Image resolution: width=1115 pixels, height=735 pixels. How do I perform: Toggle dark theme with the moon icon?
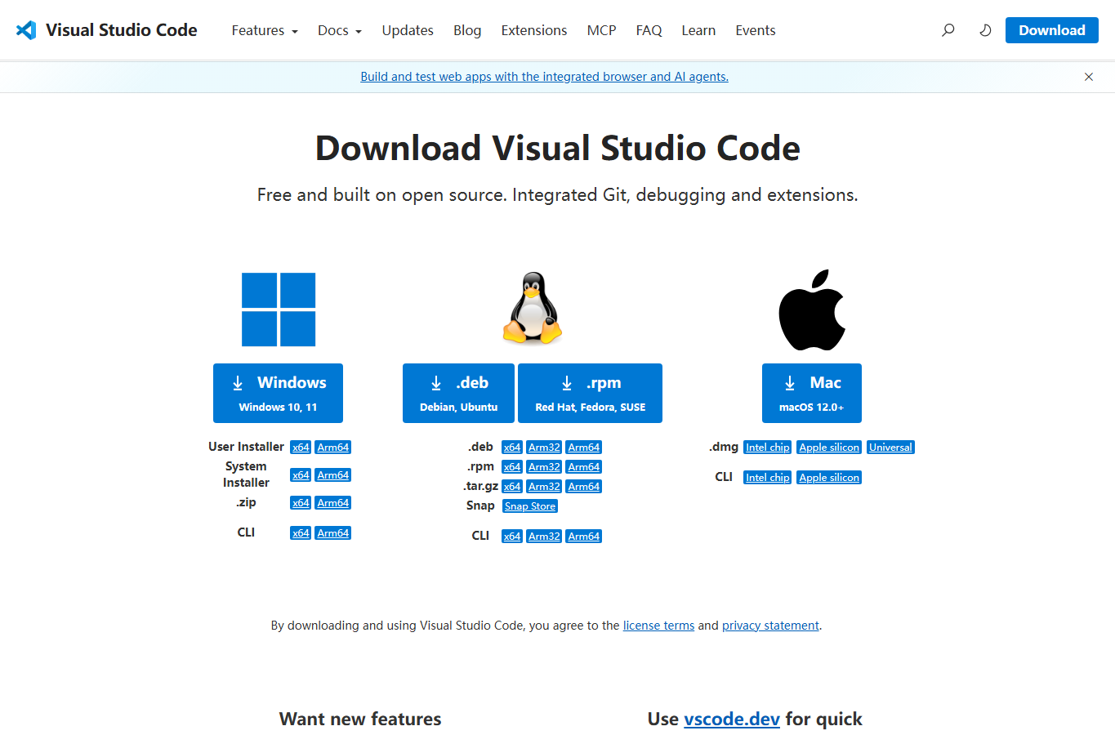985,30
